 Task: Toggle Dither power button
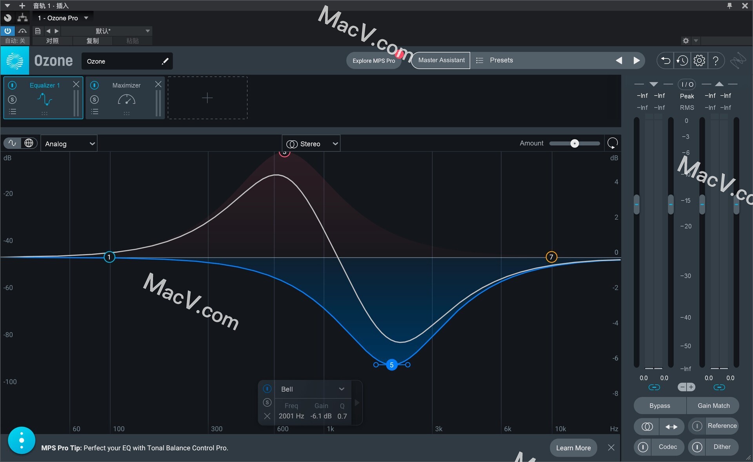click(x=697, y=447)
